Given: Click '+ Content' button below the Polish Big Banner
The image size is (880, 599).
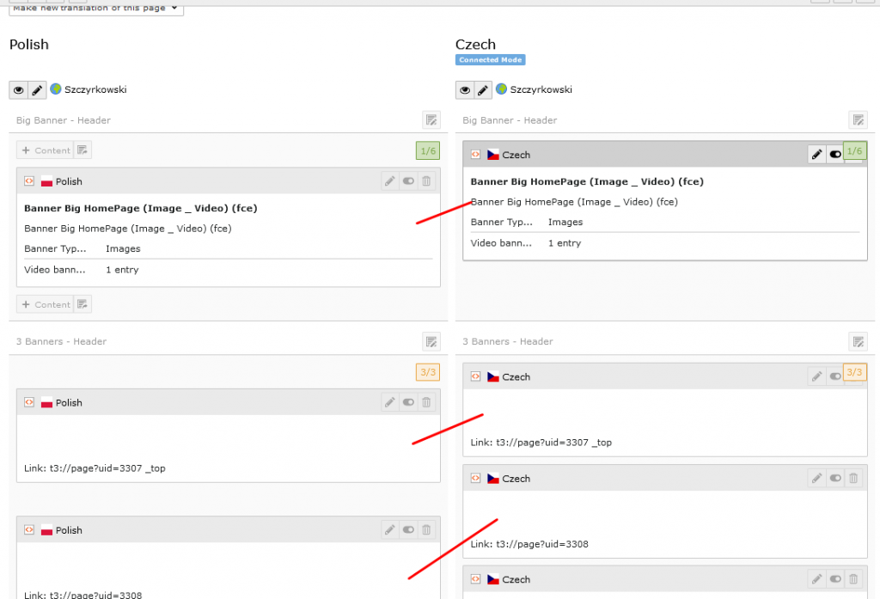Looking at the screenshot, I should tap(46, 304).
